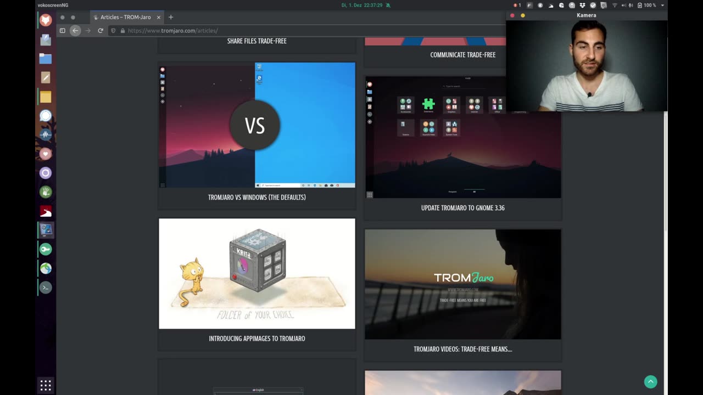This screenshot has width=703, height=395.
Task: Open the globe web browser dock icon
Action: [46, 268]
